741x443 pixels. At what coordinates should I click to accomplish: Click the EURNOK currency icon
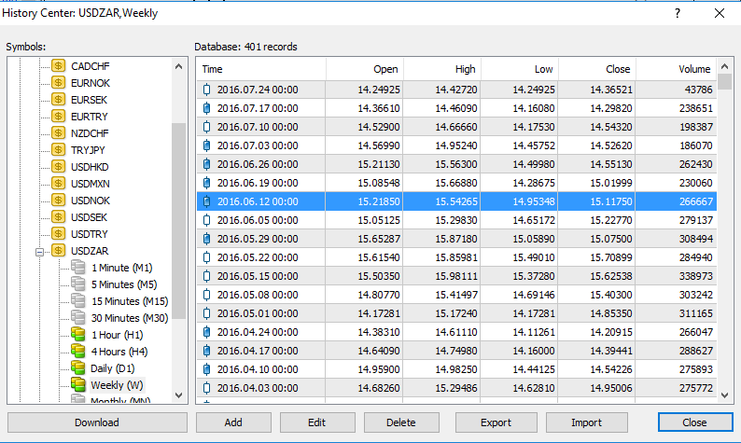[58, 83]
